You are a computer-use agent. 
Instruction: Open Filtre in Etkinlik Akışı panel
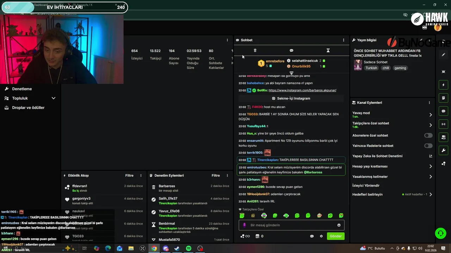pos(129,175)
